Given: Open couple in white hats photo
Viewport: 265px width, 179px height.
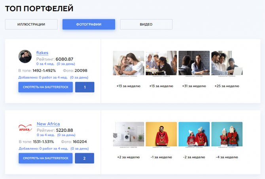Looking at the screenshot, I should pos(194,134).
